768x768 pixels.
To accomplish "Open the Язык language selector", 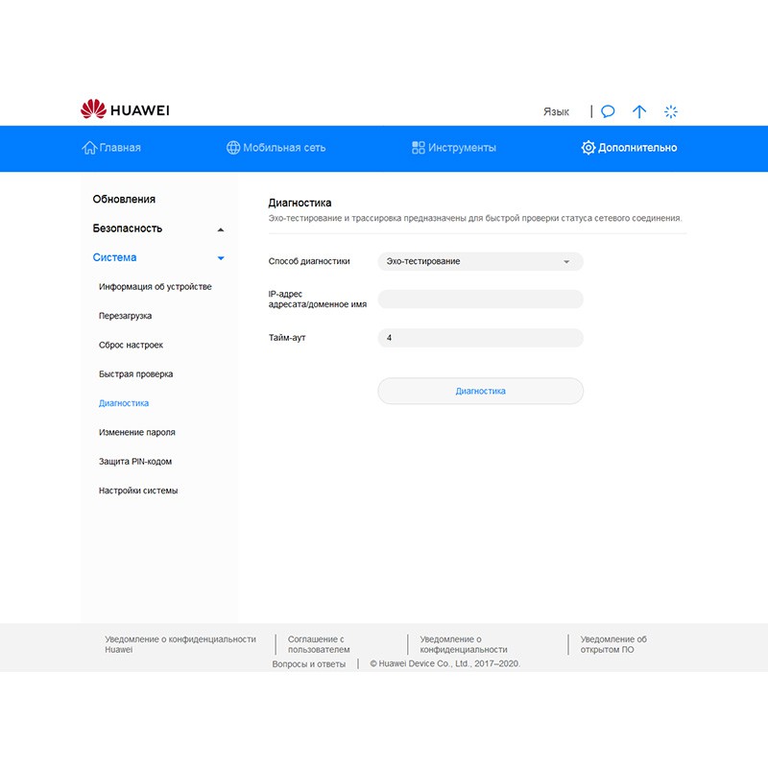I will coord(556,111).
